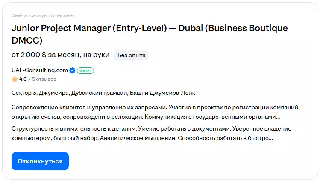Click the orange star rating icon

(15, 79)
